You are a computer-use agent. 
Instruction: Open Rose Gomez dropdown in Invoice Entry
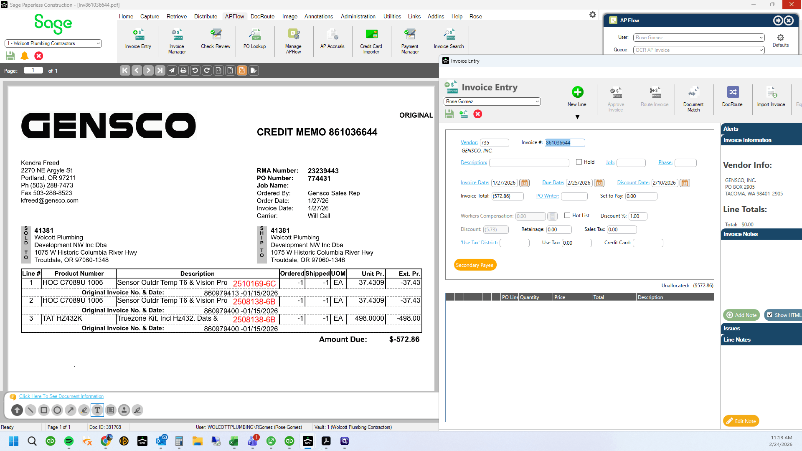pyautogui.click(x=492, y=101)
